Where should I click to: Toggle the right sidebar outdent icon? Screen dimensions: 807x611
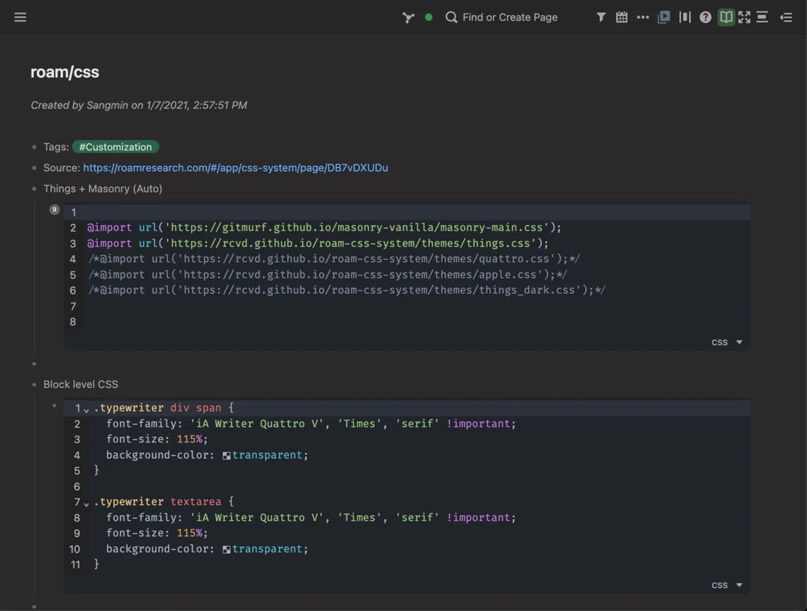786,17
